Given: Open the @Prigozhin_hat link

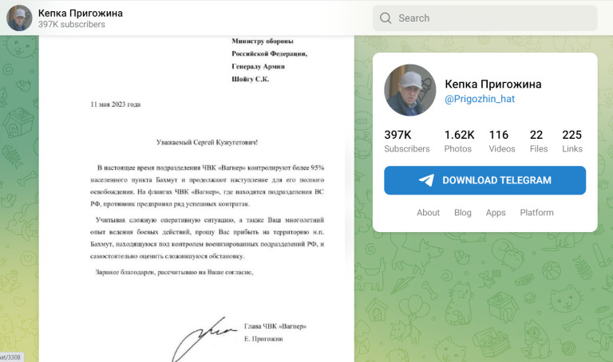Looking at the screenshot, I should 480,99.
